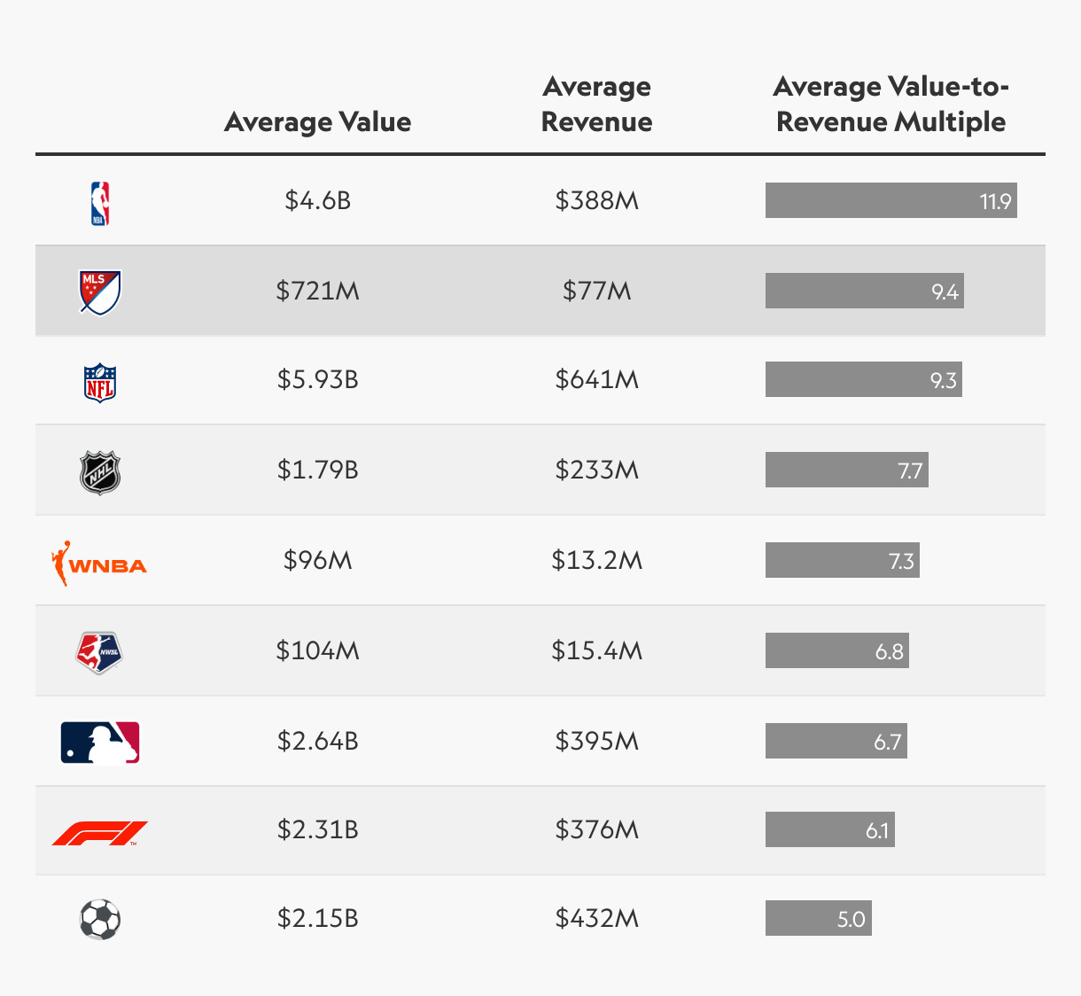Click the MLS shield logo
This screenshot has height=996, width=1081.
pos(100,292)
